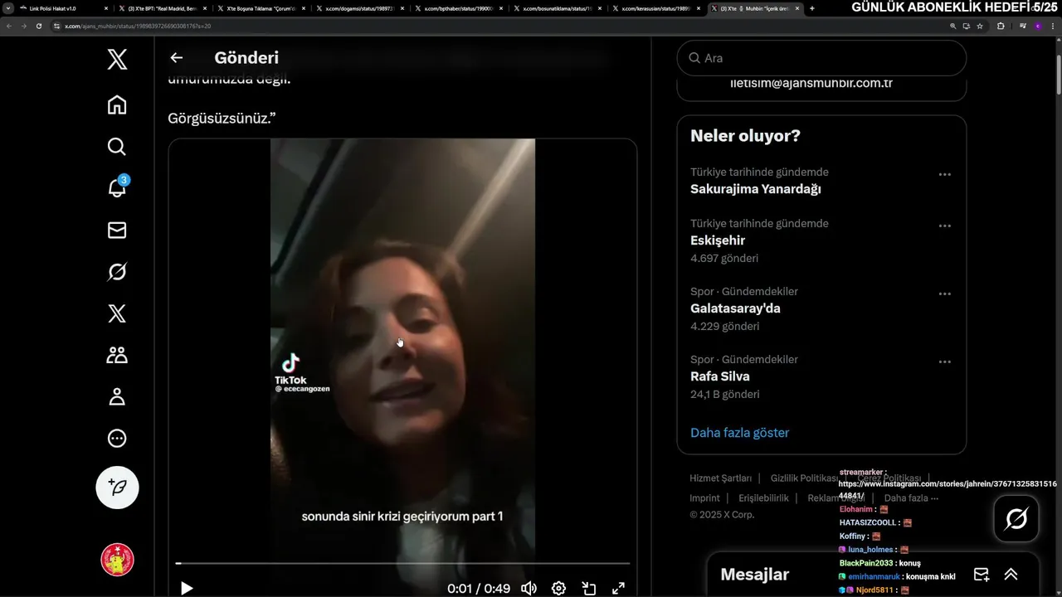The height and width of the screenshot is (597, 1062).
Task: Open options for Sakurajima Yanardağı trend
Action: [944, 175]
